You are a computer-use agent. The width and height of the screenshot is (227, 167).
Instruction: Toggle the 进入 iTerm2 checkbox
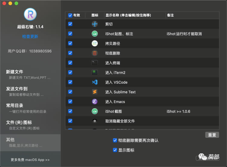coord(70,72)
